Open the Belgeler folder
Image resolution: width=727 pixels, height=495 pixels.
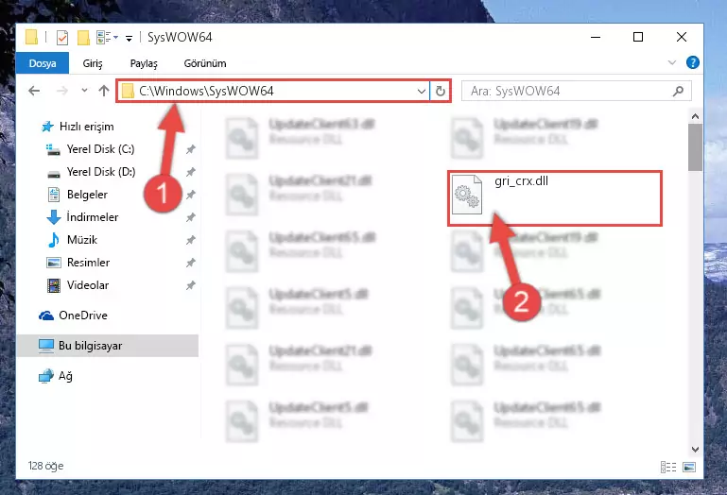tap(87, 195)
